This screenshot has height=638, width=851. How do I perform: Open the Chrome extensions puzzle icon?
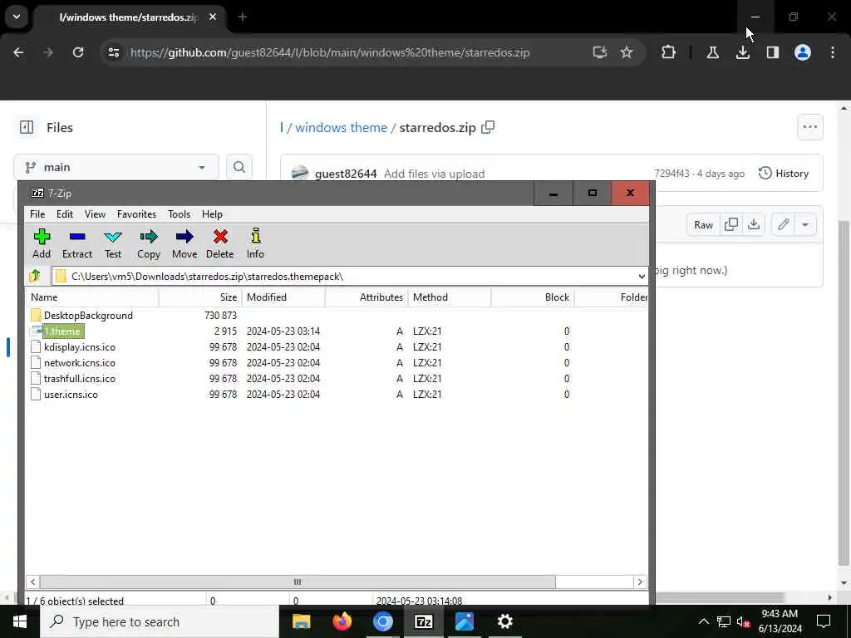click(x=669, y=52)
